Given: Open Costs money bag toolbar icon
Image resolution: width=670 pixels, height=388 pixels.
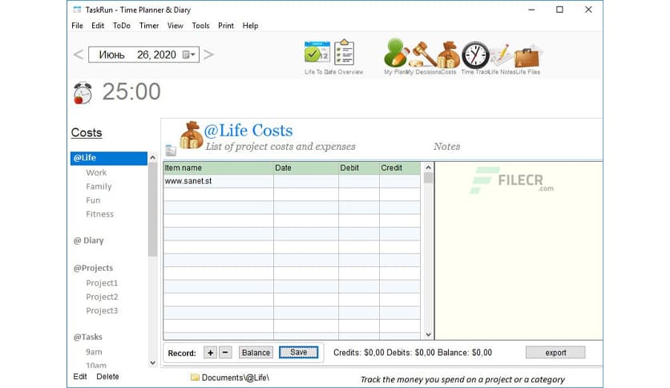Looking at the screenshot, I should coord(448,54).
